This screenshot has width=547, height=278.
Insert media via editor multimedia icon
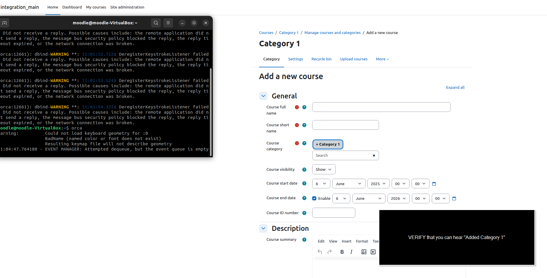[373, 252]
